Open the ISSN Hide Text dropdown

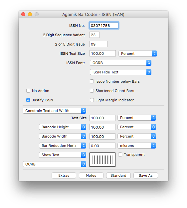pos(120,72)
